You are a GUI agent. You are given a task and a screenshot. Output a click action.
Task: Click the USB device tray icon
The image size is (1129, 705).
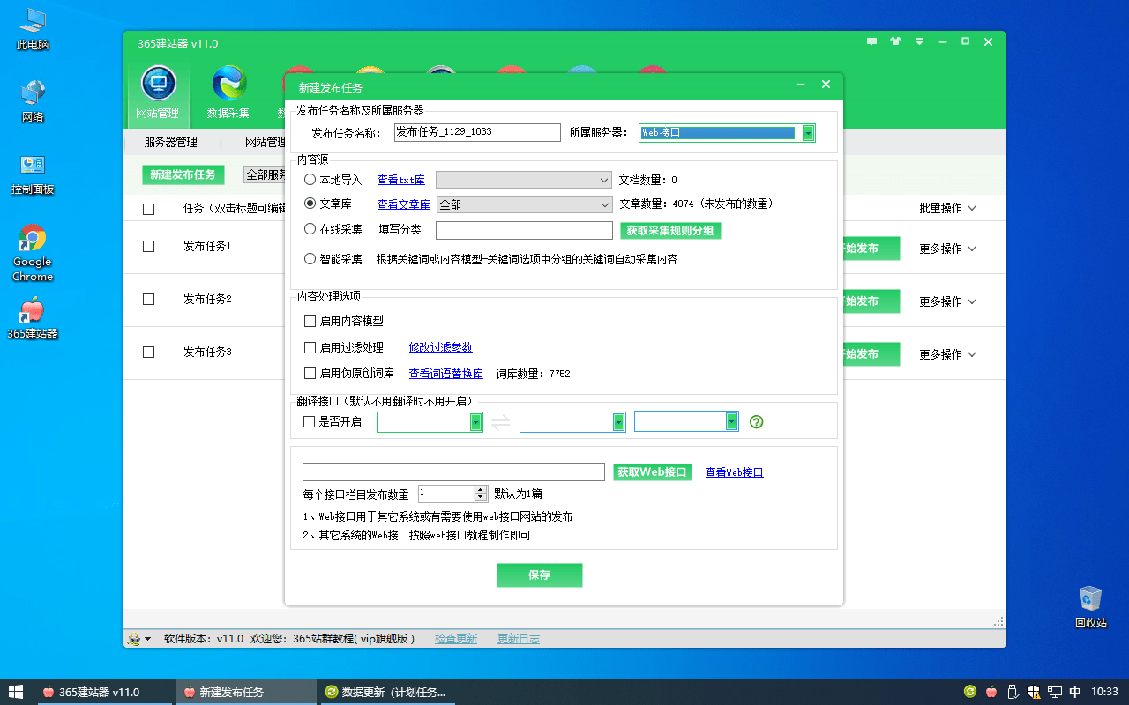pos(1013,692)
